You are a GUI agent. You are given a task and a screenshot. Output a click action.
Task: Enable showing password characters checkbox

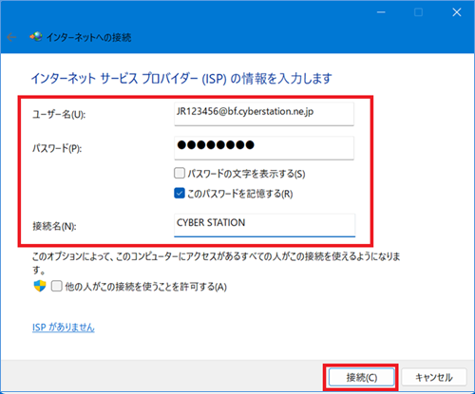(x=180, y=173)
